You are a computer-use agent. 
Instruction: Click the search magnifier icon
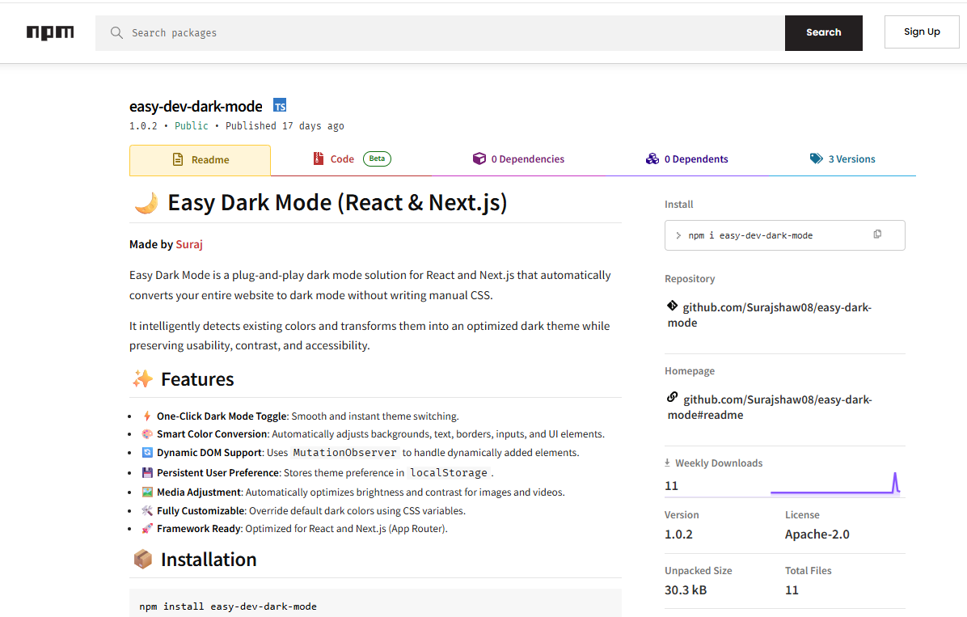pos(117,33)
